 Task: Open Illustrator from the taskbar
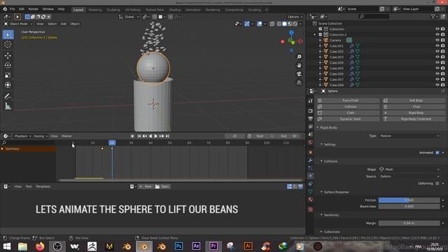248,246
